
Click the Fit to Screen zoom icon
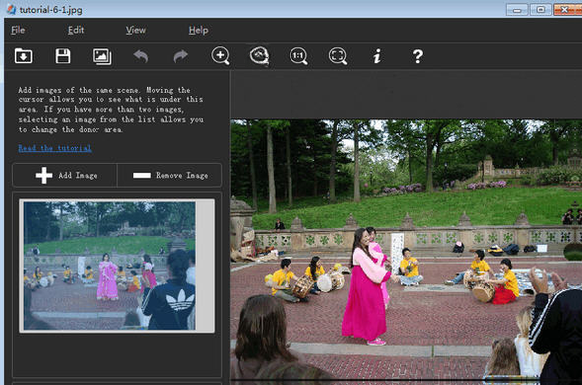[x=338, y=56]
